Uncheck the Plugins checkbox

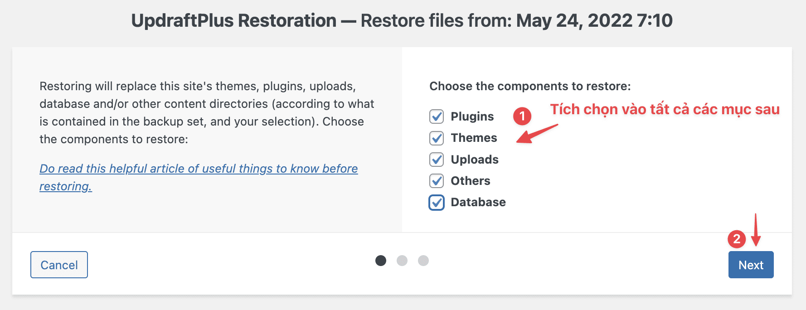pos(437,116)
